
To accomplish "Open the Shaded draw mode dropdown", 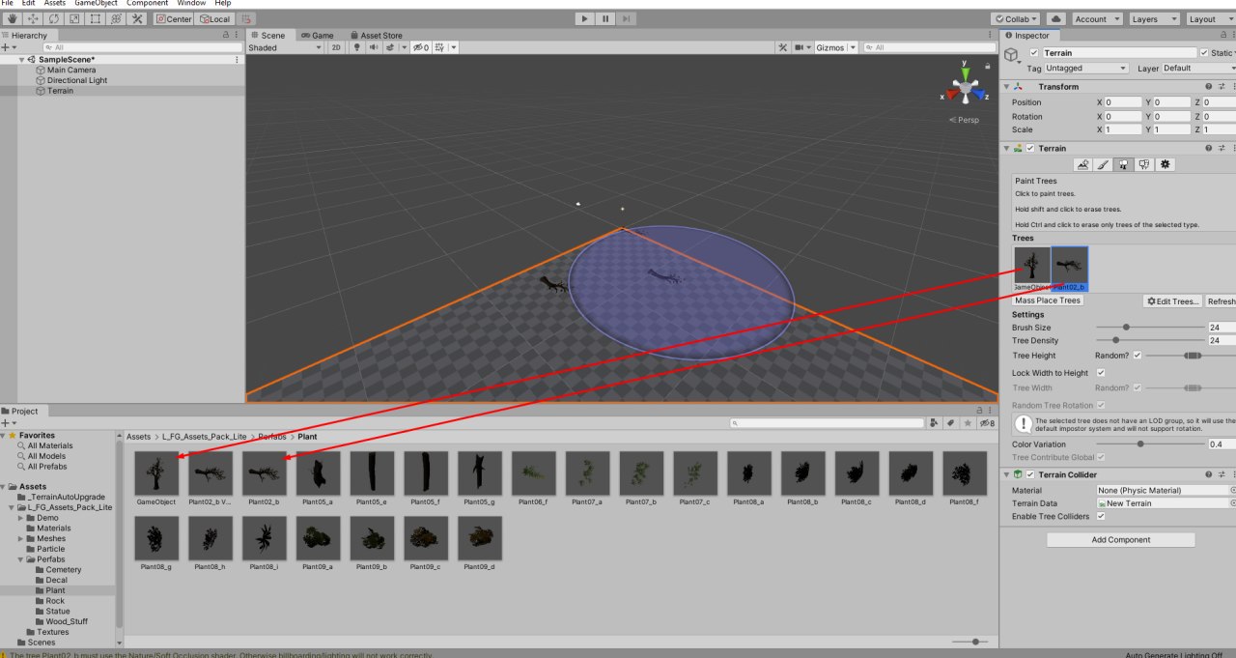I will 286,47.
